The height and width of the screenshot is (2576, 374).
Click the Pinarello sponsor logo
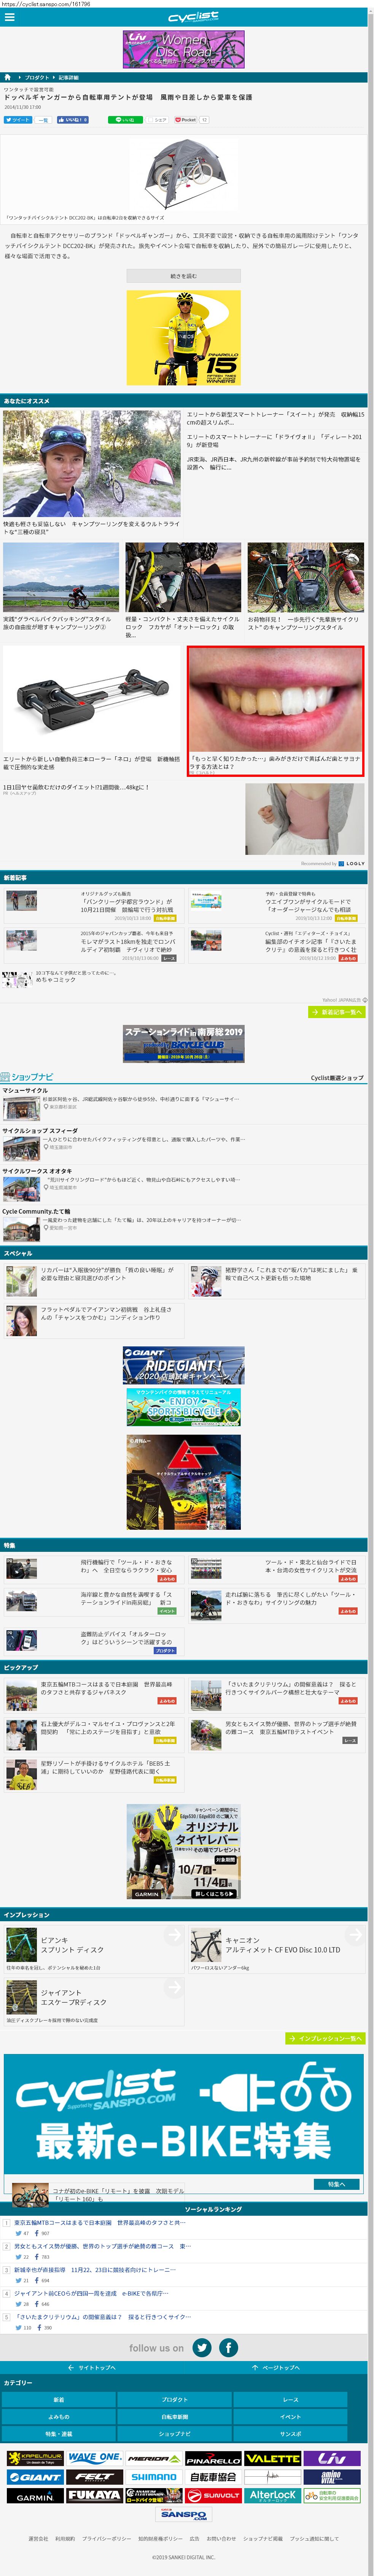[213, 2458]
